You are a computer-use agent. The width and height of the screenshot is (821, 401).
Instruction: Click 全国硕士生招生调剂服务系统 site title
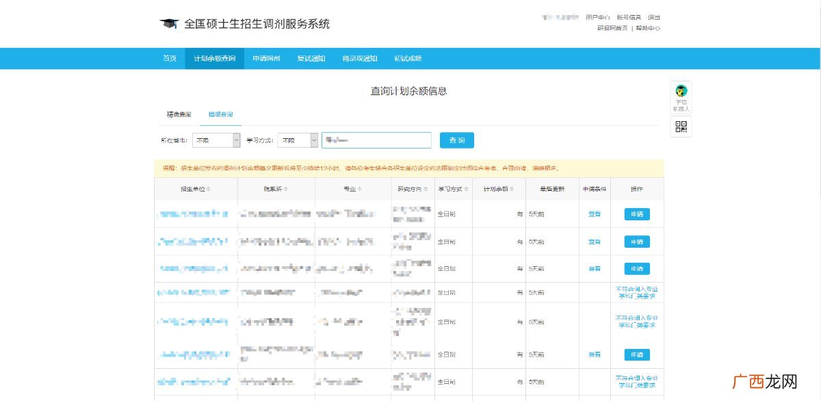coord(257,24)
